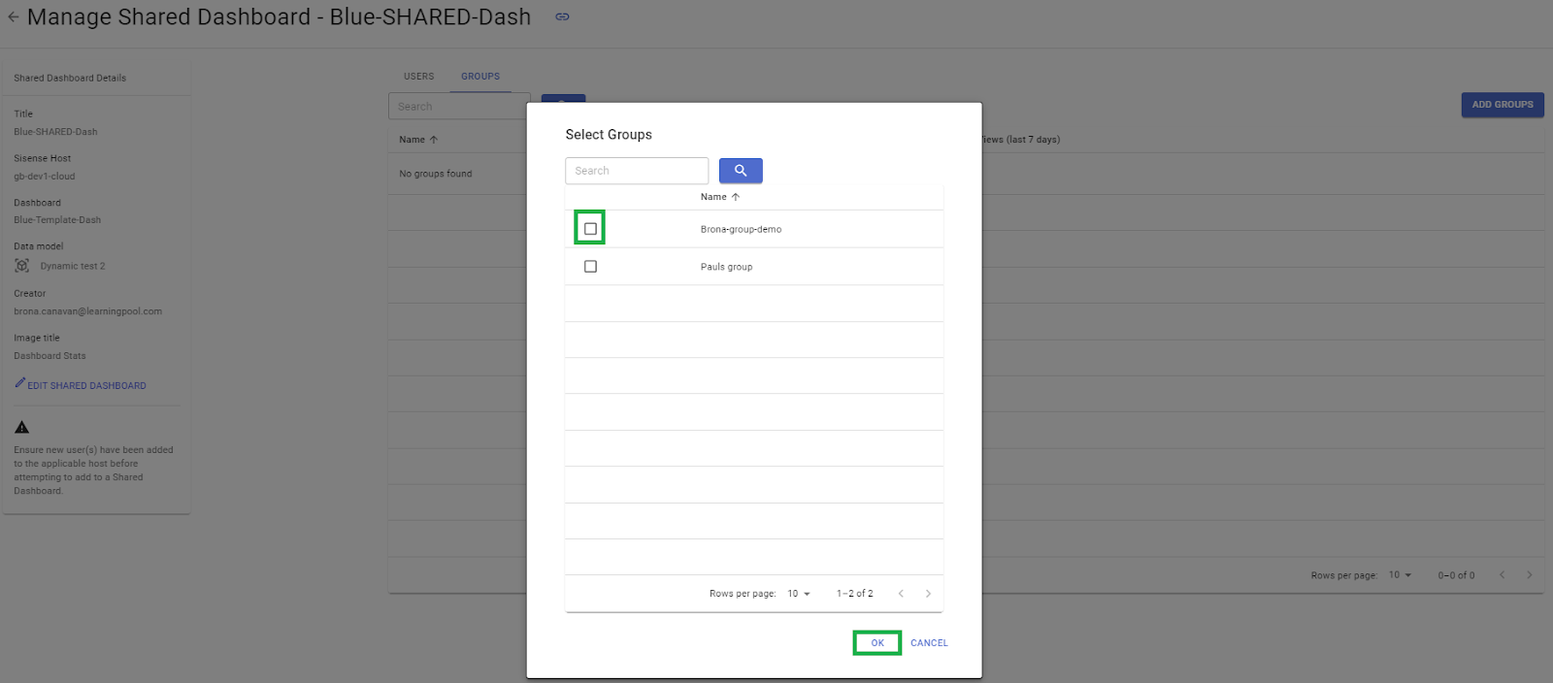Click the Blue-Template-Dash dashboard value

point(57,220)
